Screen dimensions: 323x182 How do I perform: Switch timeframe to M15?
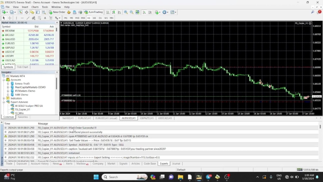[77, 18]
